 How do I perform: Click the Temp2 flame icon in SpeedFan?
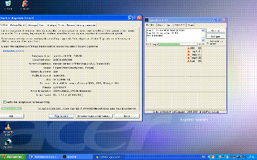click(x=188, y=55)
